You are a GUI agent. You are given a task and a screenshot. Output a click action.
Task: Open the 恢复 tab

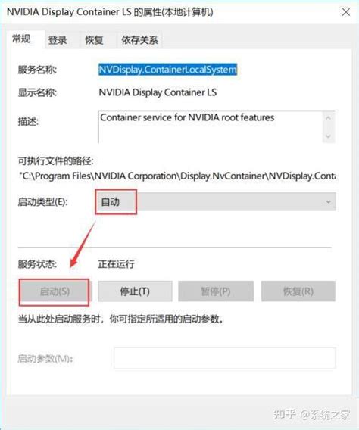[94, 40]
